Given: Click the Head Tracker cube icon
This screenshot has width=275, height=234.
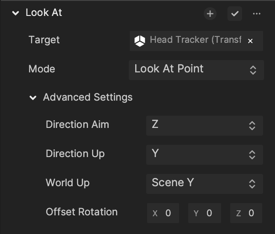Looking at the screenshot, I should [x=140, y=41].
